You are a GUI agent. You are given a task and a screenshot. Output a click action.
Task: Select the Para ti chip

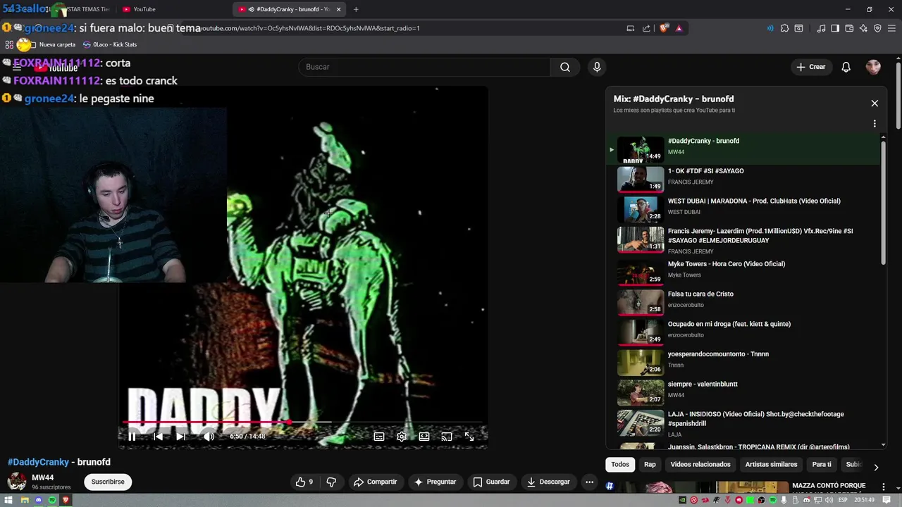tap(822, 464)
